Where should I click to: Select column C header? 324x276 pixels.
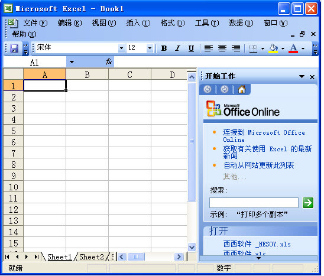129,74
